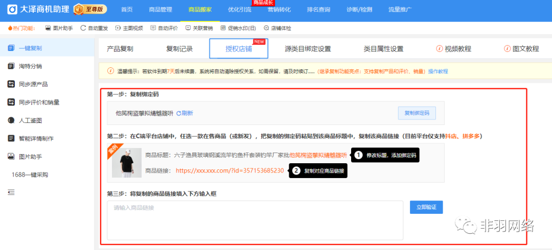The height and width of the screenshot is (250, 552).
Task: Open the 商品管理 top menu
Action: [x=160, y=10]
